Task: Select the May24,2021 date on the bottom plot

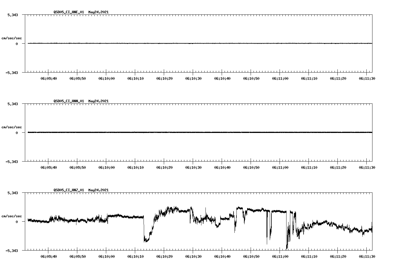Action: coord(98,190)
